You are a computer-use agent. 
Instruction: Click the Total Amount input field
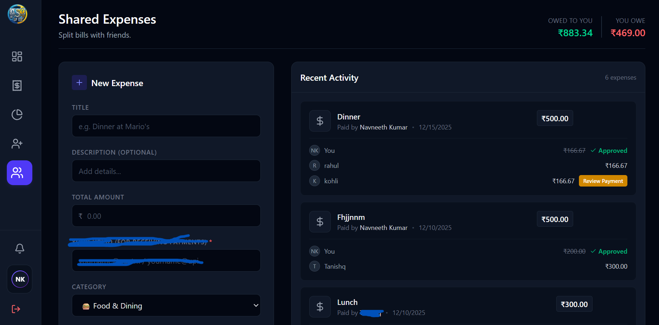click(166, 216)
